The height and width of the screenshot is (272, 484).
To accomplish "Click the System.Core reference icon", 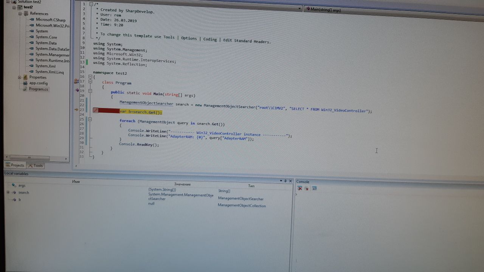I will coord(32,37).
